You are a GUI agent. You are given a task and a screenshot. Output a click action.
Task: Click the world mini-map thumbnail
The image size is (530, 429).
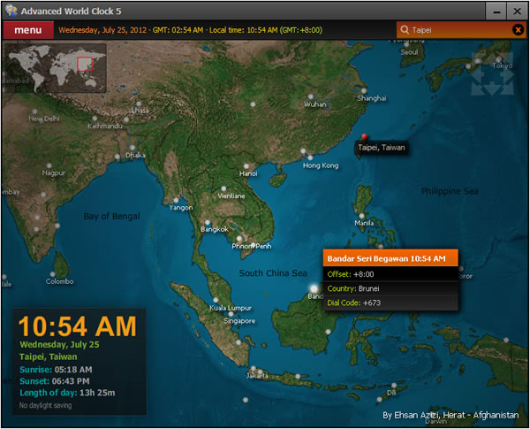pos(56,68)
